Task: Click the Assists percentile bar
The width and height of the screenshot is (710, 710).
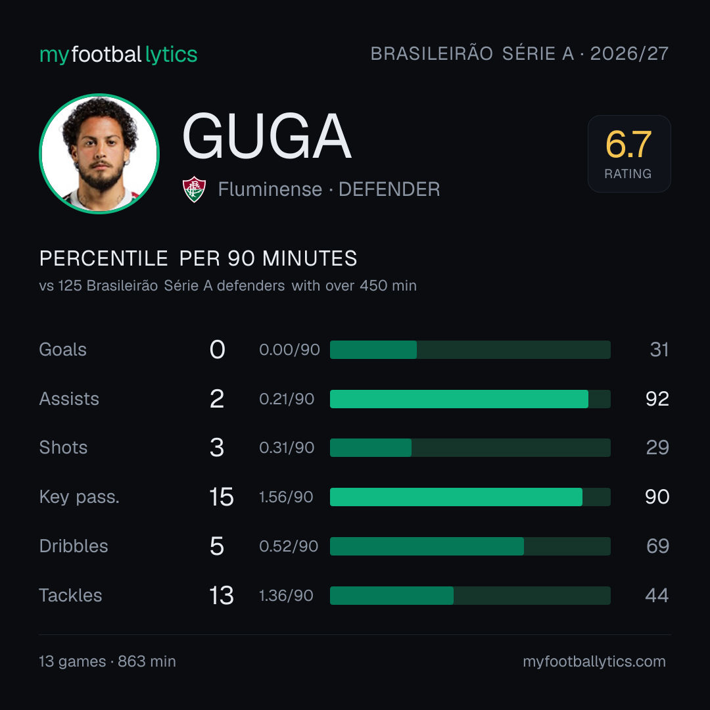Action: [470, 399]
